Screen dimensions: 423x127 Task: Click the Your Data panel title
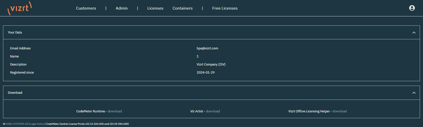15,33
